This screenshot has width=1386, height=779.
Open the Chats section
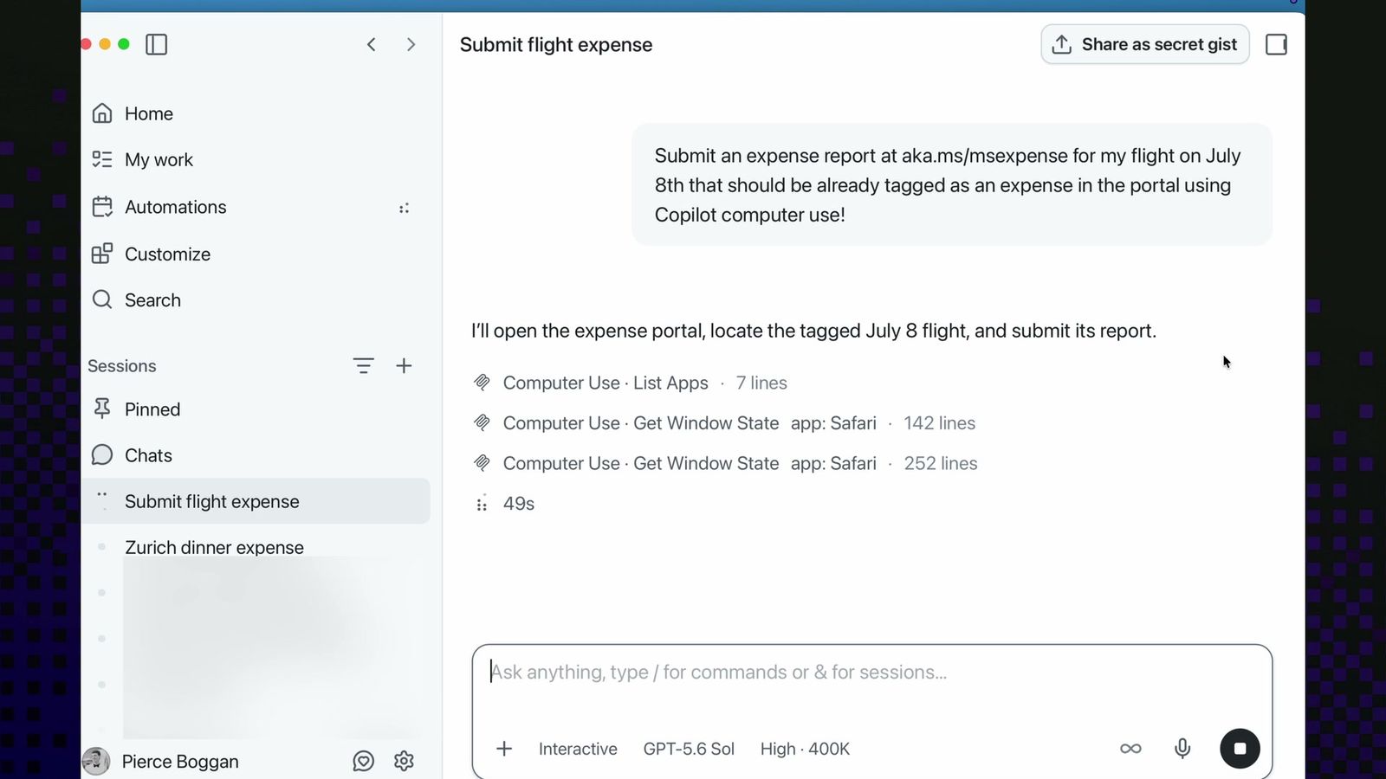(x=148, y=455)
